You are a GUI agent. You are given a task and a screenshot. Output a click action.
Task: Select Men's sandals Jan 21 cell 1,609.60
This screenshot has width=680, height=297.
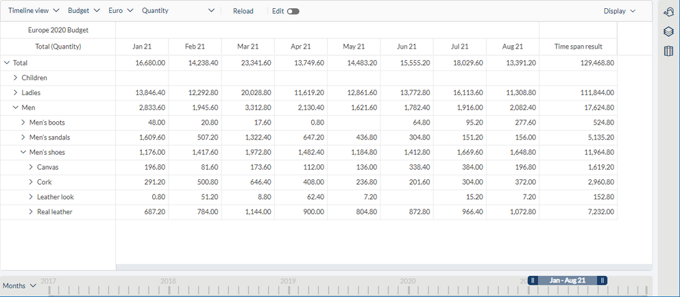tap(143, 138)
